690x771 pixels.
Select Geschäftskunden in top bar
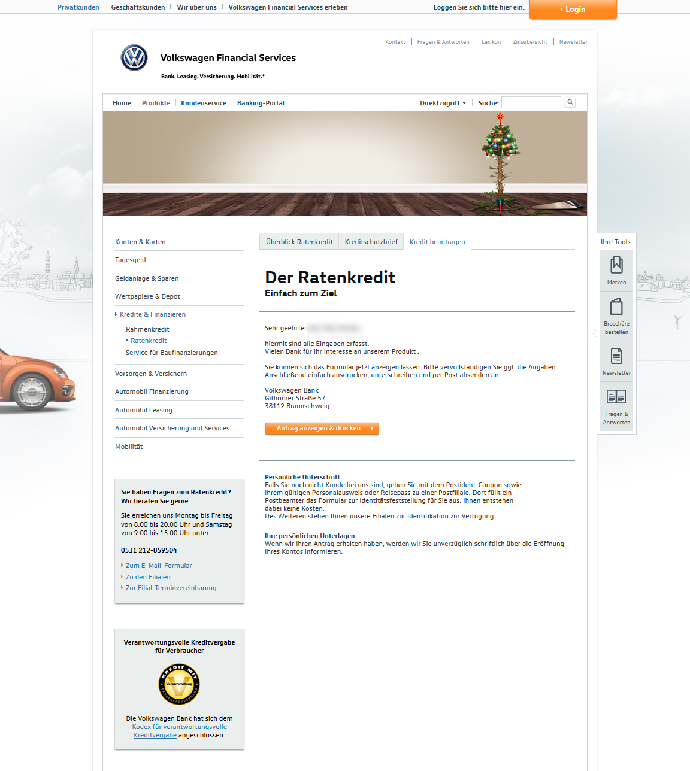tap(138, 7)
